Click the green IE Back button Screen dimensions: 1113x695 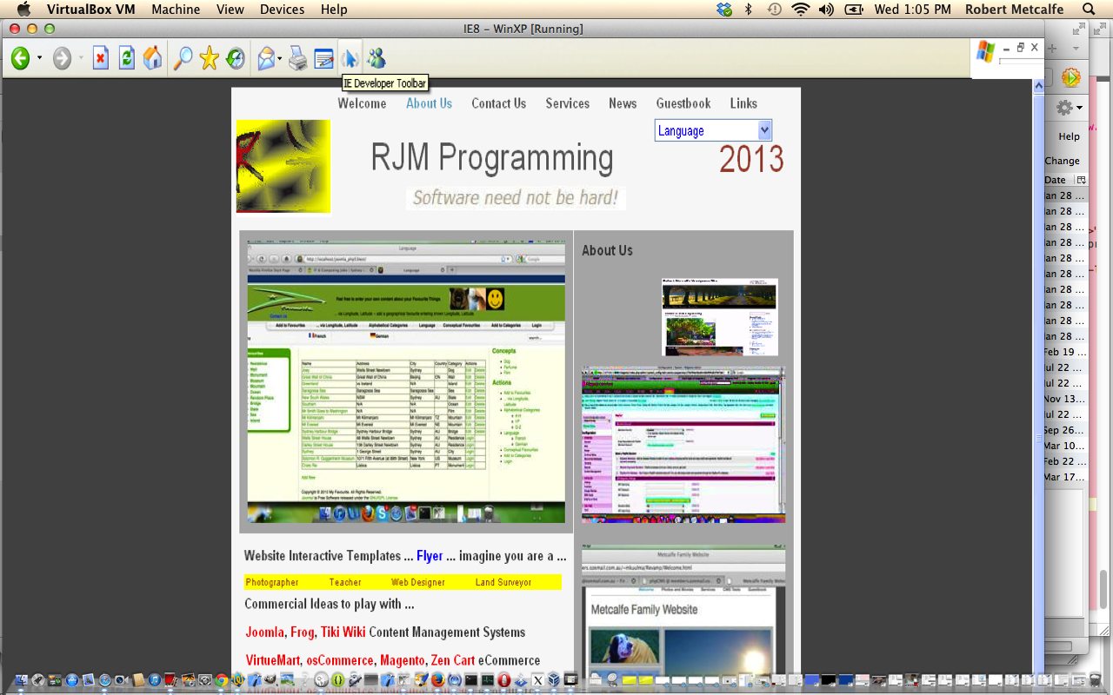pos(20,58)
